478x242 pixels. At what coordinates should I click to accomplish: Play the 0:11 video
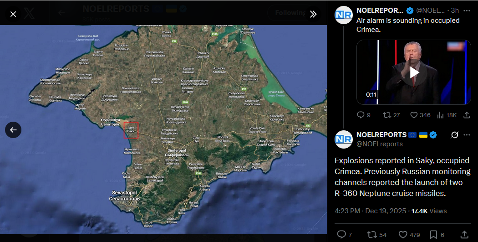414,72
